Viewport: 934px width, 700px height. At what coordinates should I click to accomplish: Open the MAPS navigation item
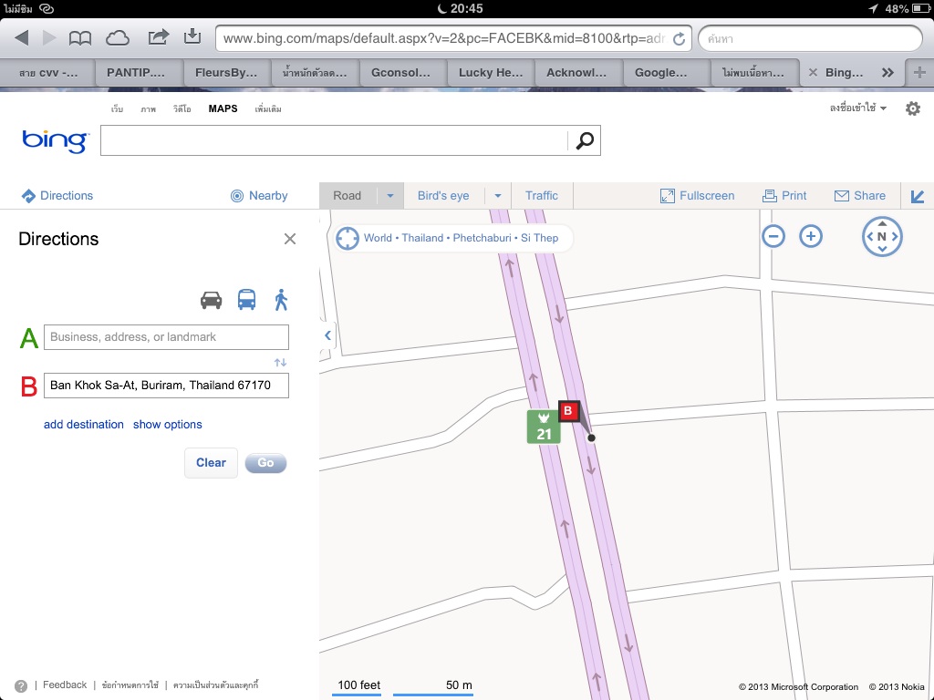[x=223, y=108]
